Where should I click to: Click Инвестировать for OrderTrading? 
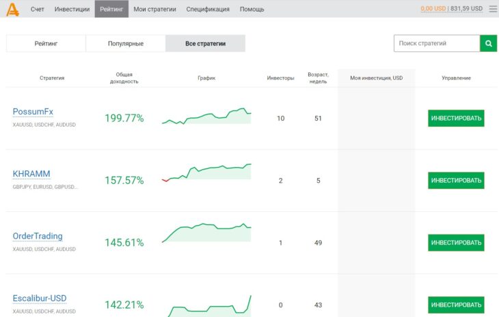coord(456,243)
